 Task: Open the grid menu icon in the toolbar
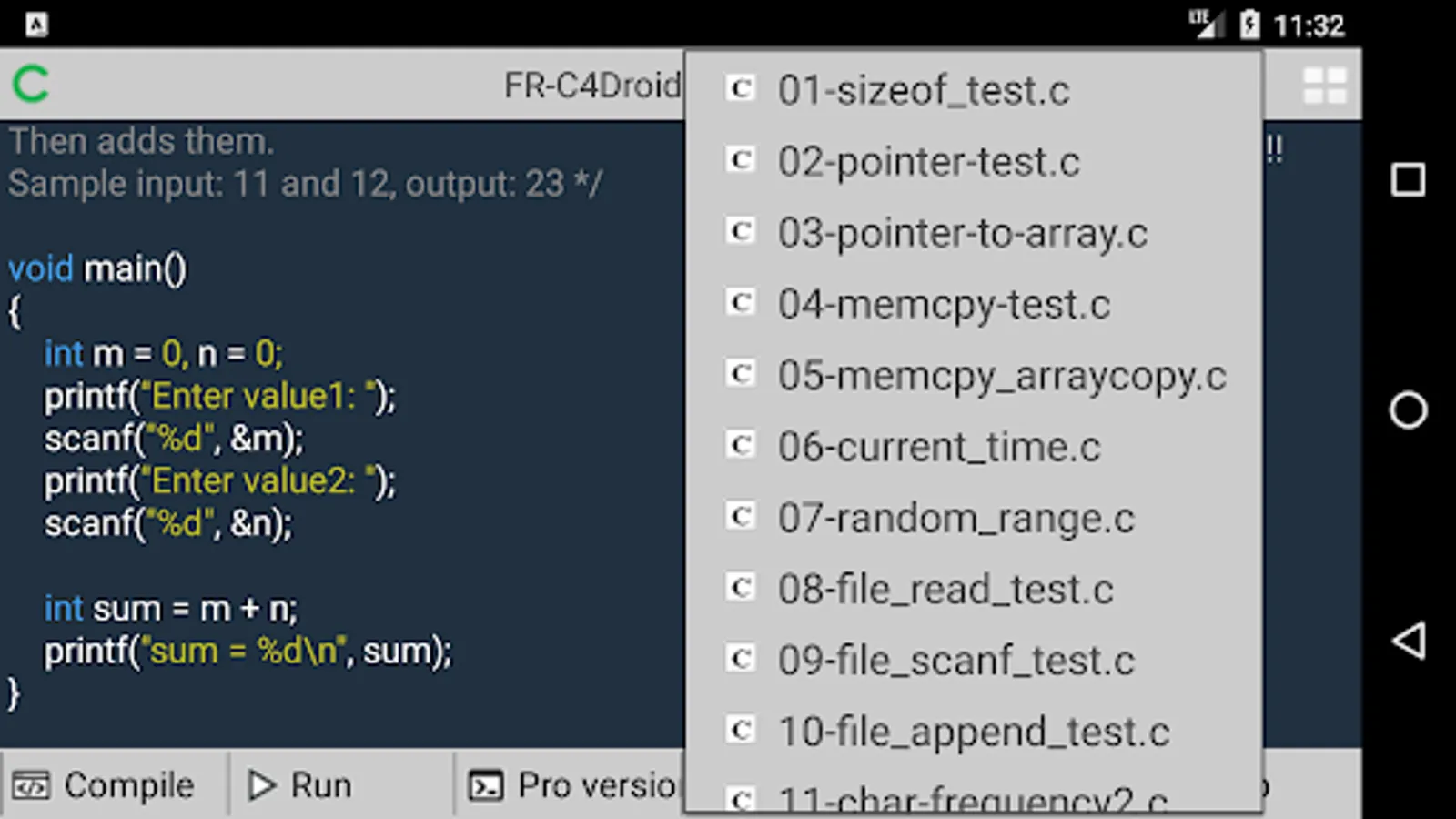pos(1324,86)
